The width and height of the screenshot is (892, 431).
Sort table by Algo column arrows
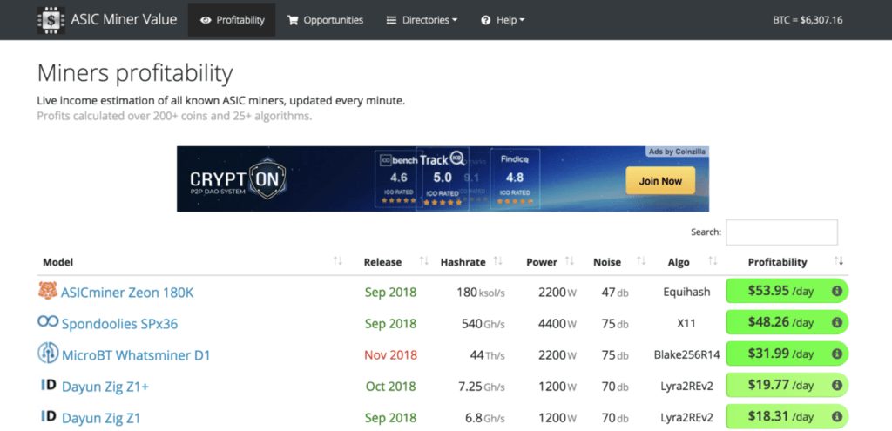[x=713, y=261]
